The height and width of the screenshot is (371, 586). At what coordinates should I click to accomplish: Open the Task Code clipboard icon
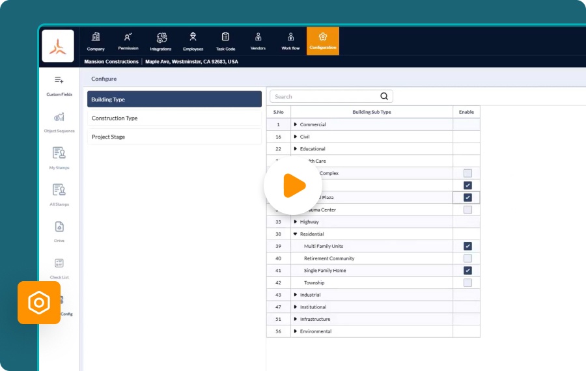click(225, 36)
